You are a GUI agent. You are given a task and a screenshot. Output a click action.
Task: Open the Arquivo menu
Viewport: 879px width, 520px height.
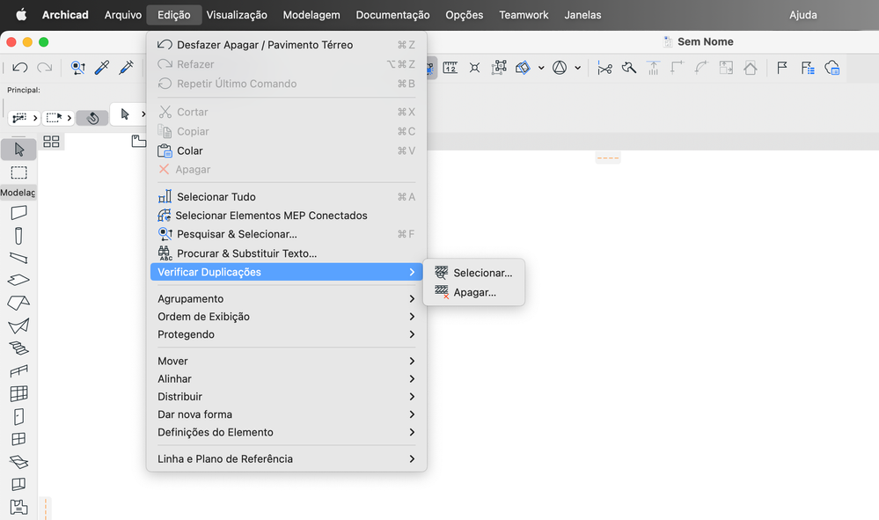click(x=123, y=15)
